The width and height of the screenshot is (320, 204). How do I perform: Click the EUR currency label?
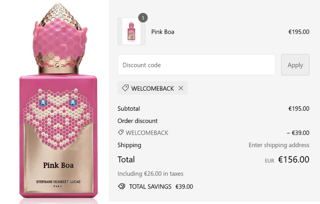point(270,161)
